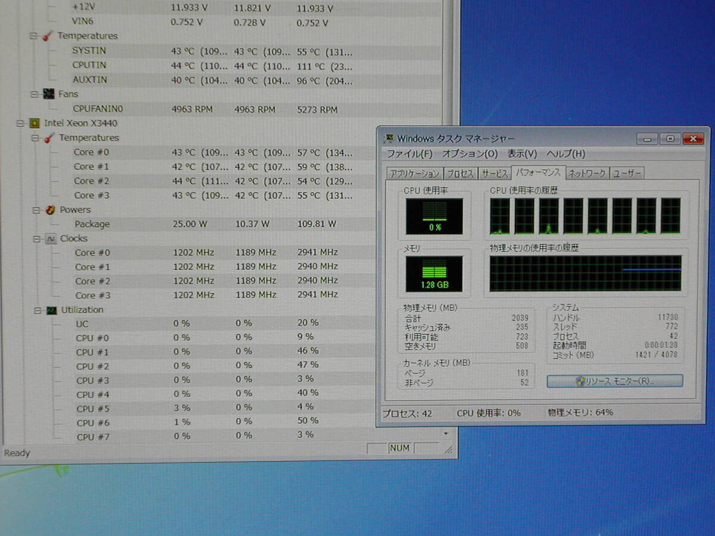
Task: Click the thermometer icon beside SYSTIN Temperatures
Action: tap(48, 36)
